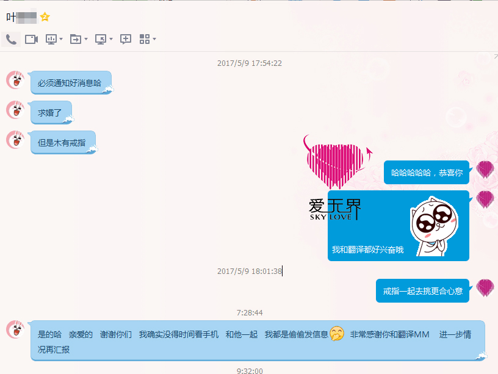
Task: Click the create discussion group icon
Action: [126, 39]
